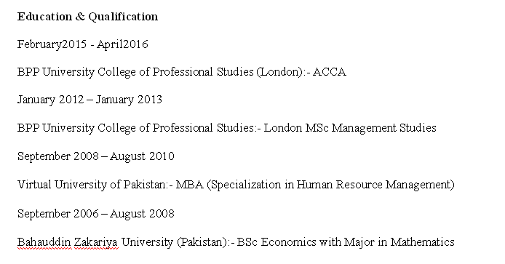Click Human Resource Management phrase

click(x=373, y=185)
